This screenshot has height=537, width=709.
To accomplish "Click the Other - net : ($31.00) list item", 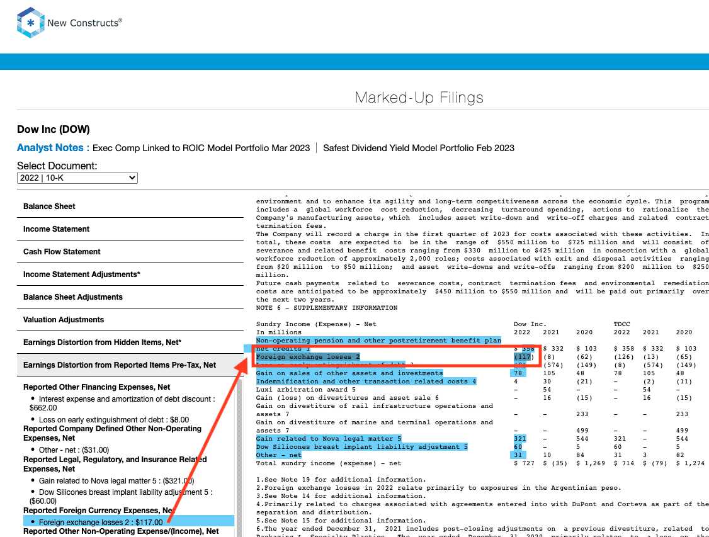I will point(74,449).
